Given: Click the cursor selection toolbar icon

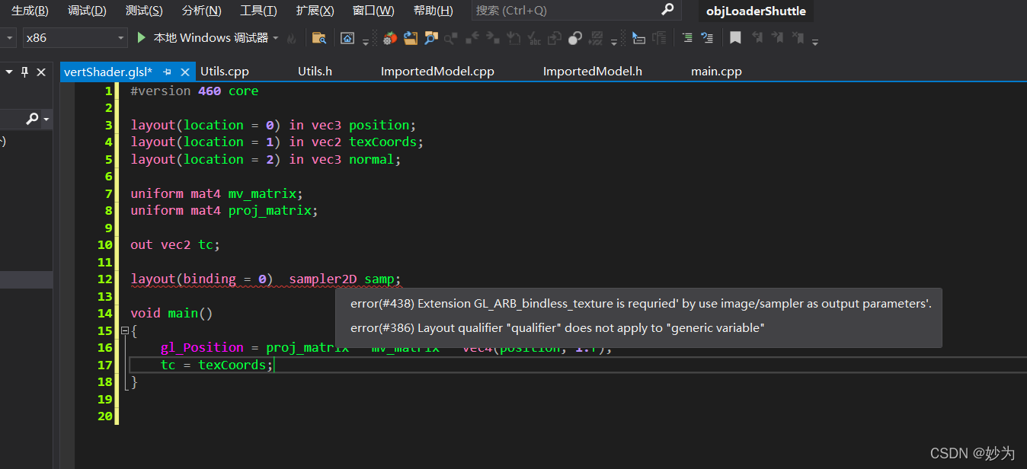Looking at the screenshot, I should click(638, 38).
